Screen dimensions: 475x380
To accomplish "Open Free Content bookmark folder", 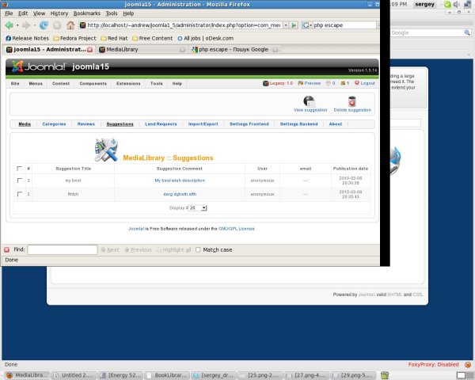I will (152, 38).
